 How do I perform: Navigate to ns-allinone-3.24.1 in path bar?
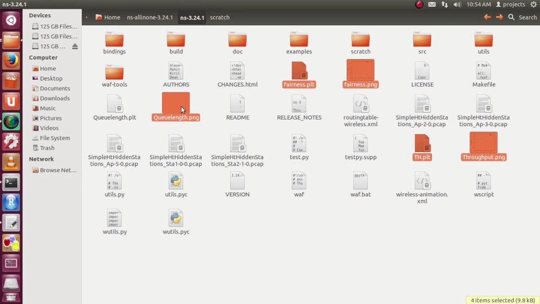[150, 17]
